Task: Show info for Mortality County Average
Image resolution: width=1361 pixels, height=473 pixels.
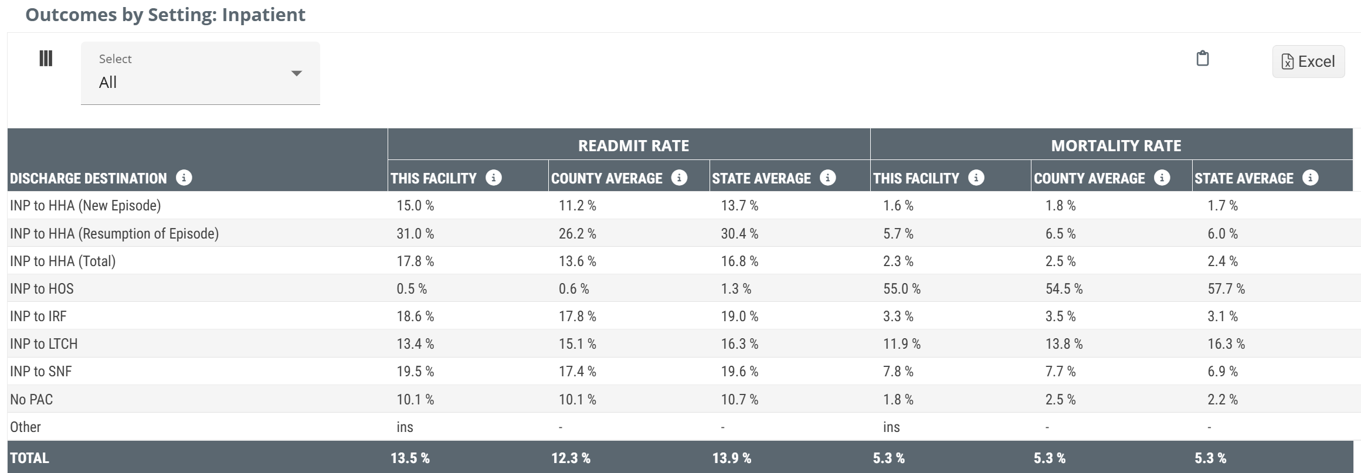Action: coord(1162,178)
